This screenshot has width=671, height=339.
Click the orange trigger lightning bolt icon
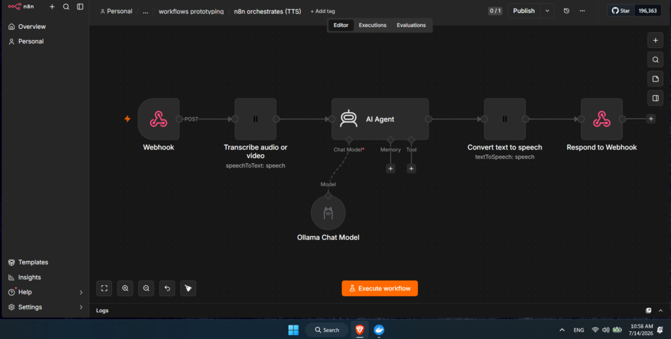(x=127, y=119)
